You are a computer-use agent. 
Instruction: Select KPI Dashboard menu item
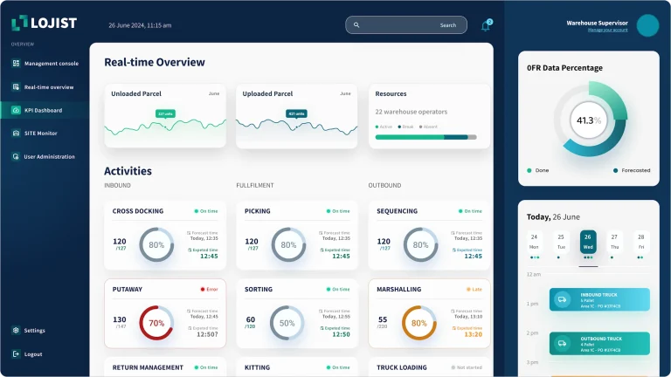point(45,110)
